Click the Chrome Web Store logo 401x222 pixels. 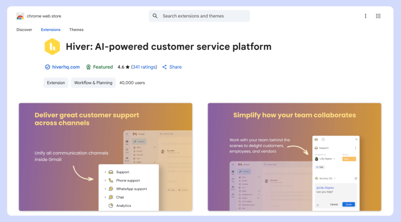(20, 16)
